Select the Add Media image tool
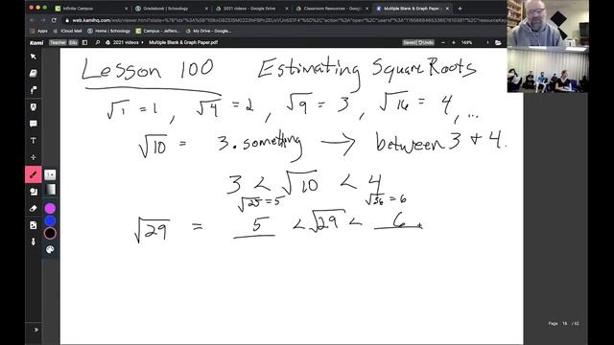The width and height of the screenshot is (614, 345). (x=34, y=225)
